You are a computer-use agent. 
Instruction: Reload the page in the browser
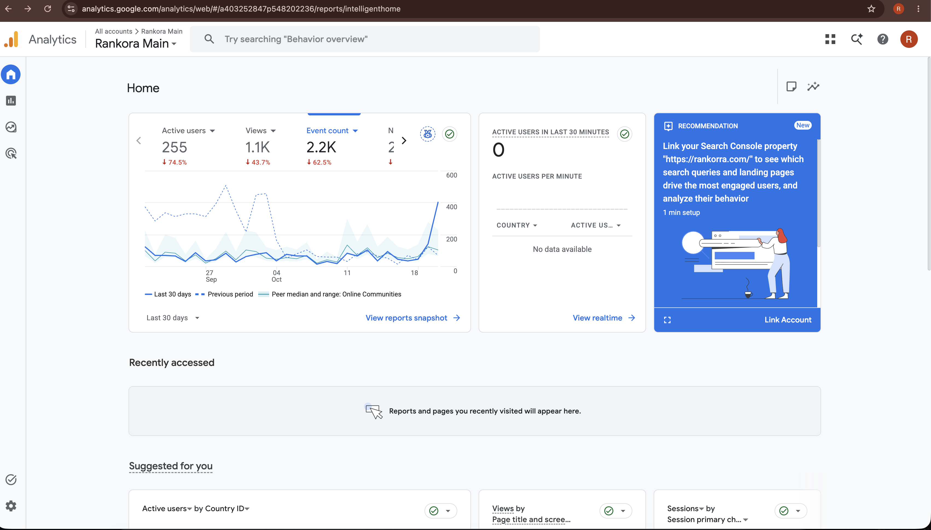47,9
